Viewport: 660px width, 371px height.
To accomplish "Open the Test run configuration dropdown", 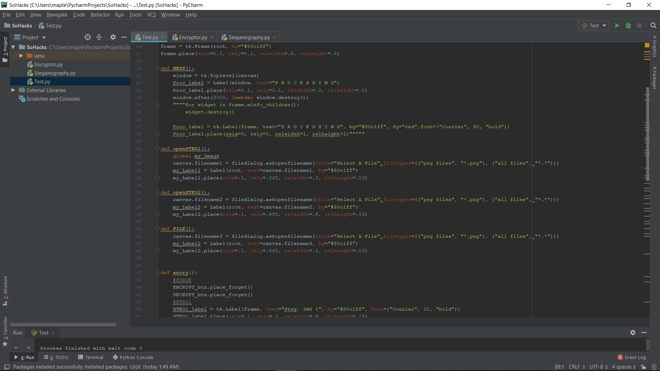I will tap(594, 25).
